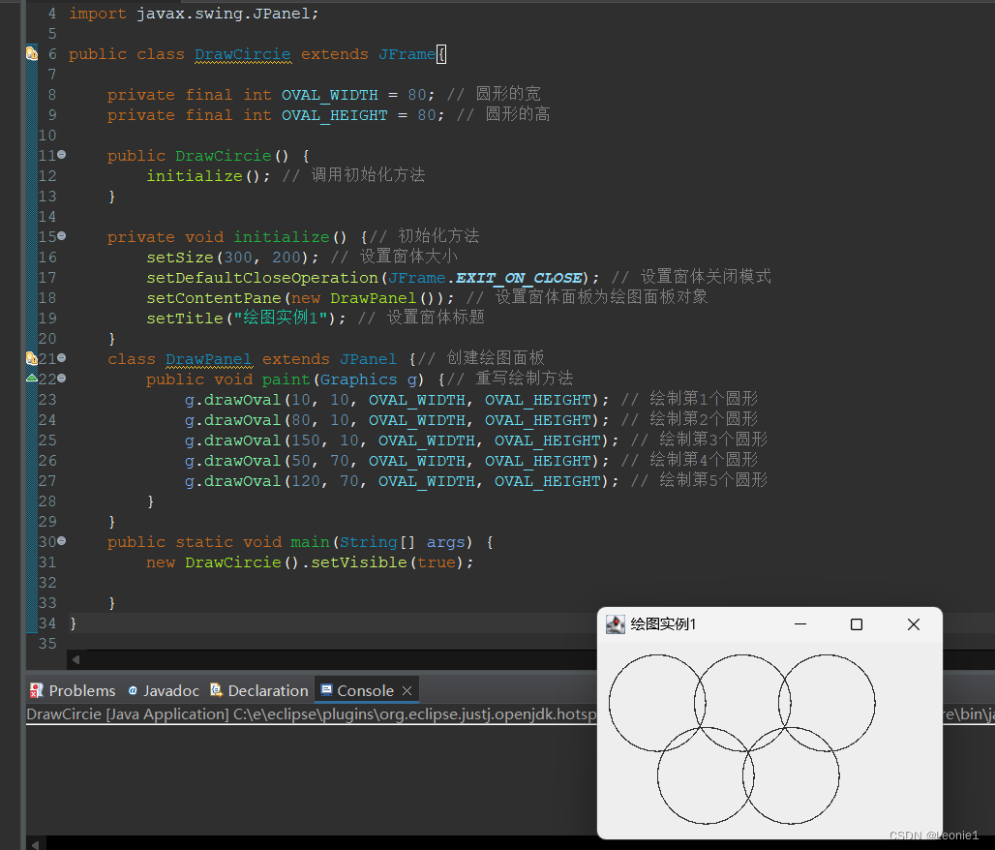Click setTitle call on line 19
This screenshot has height=850, width=995.
point(185,319)
